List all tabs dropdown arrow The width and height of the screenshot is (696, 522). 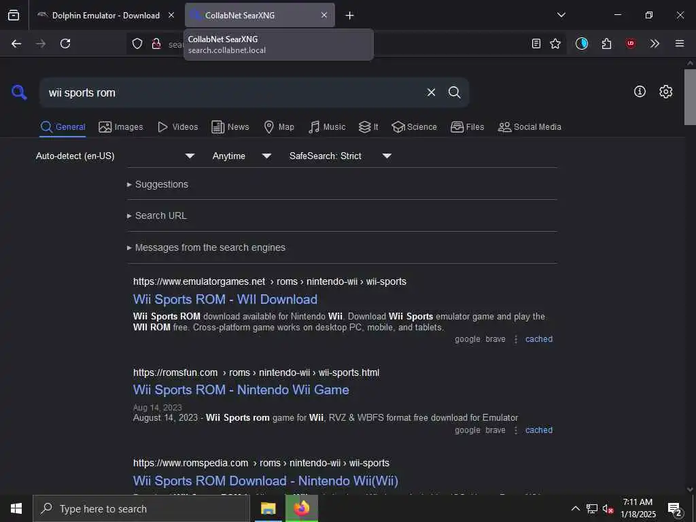point(561,15)
